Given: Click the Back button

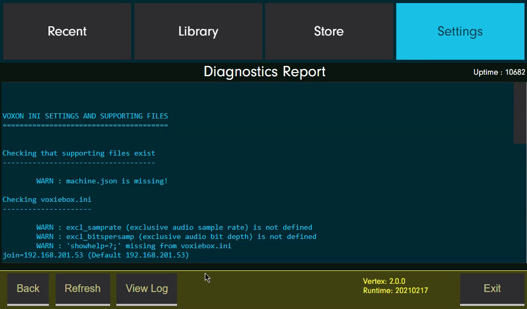Looking at the screenshot, I should coord(28,289).
